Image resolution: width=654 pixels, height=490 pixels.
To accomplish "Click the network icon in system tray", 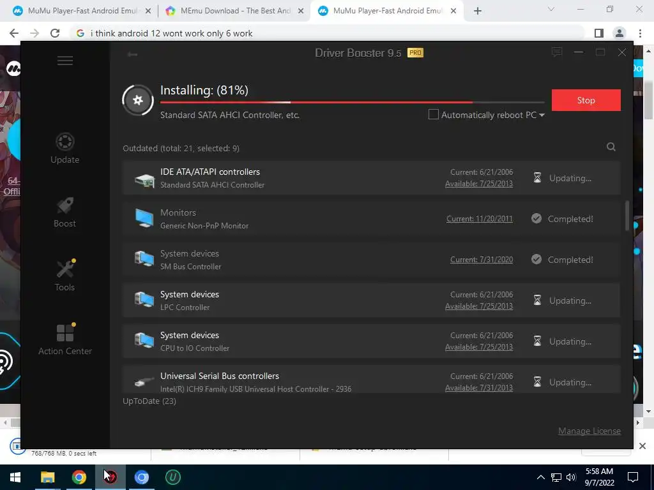I will (x=556, y=477).
